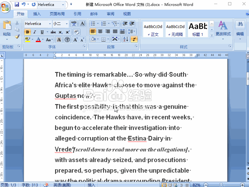249x187 pixels.
Task: Open the phonetic guide (wén) tool
Action: pos(74,24)
